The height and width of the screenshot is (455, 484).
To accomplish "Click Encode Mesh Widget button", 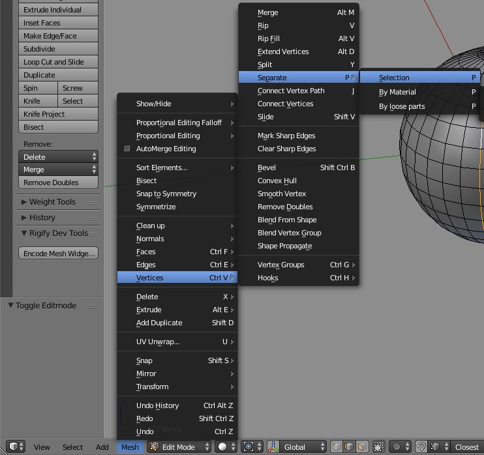I will pyautogui.click(x=58, y=254).
